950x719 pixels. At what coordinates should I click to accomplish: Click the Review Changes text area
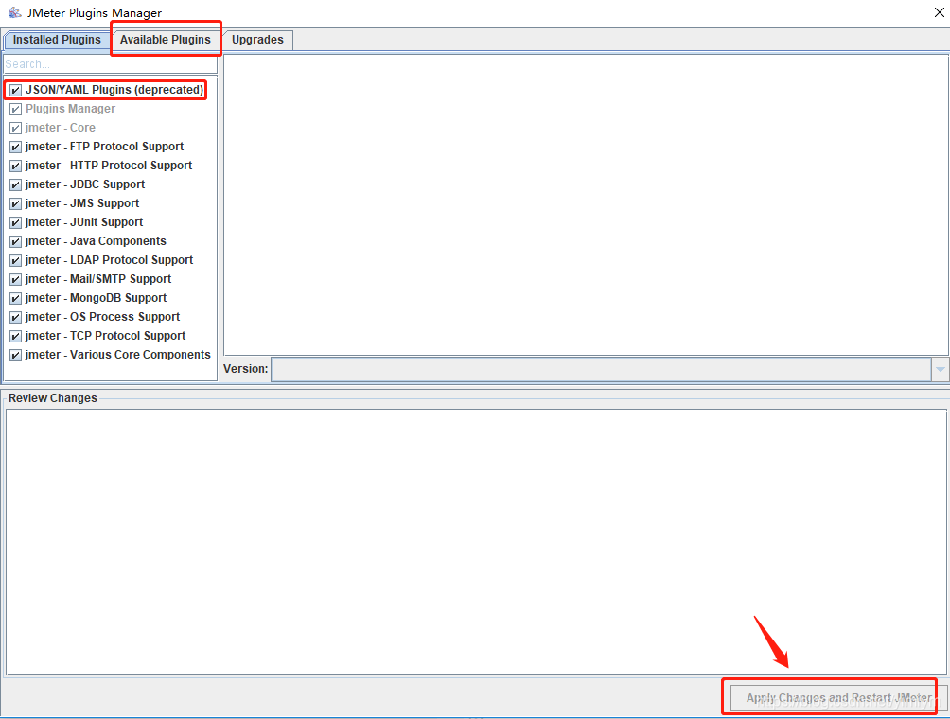(476, 541)
